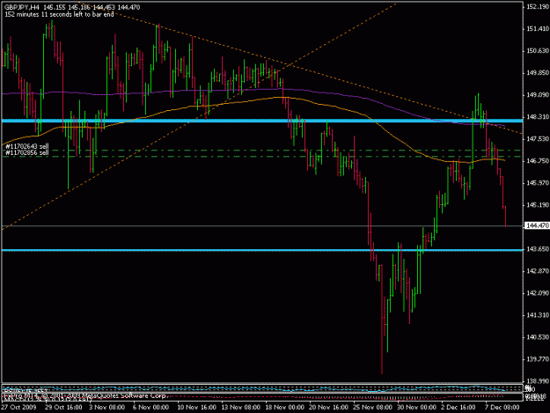Click the 152.190 price axis label
This screenshot has width=550, height=413.
pyautogui.click(x=538, y=7)
